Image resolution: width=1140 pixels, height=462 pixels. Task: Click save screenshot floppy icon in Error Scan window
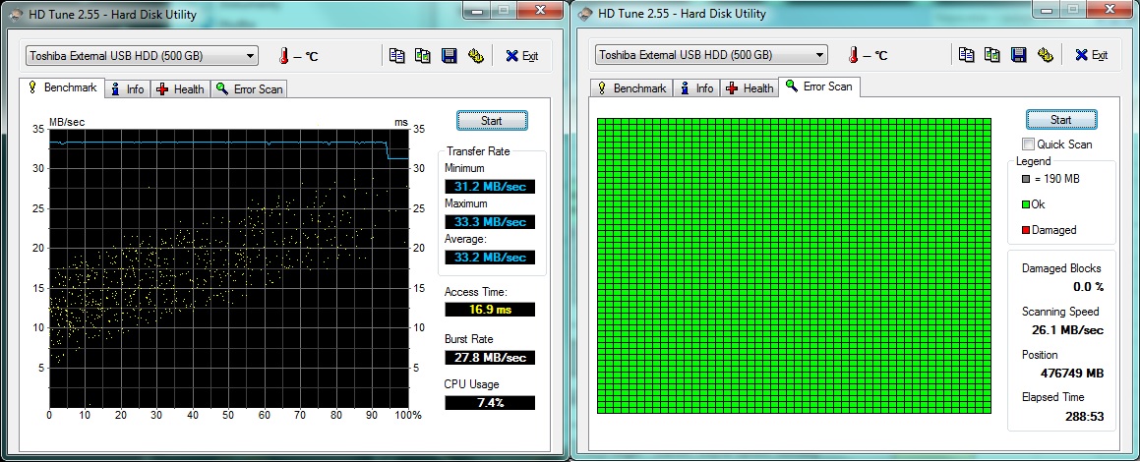click(1019, 55)
